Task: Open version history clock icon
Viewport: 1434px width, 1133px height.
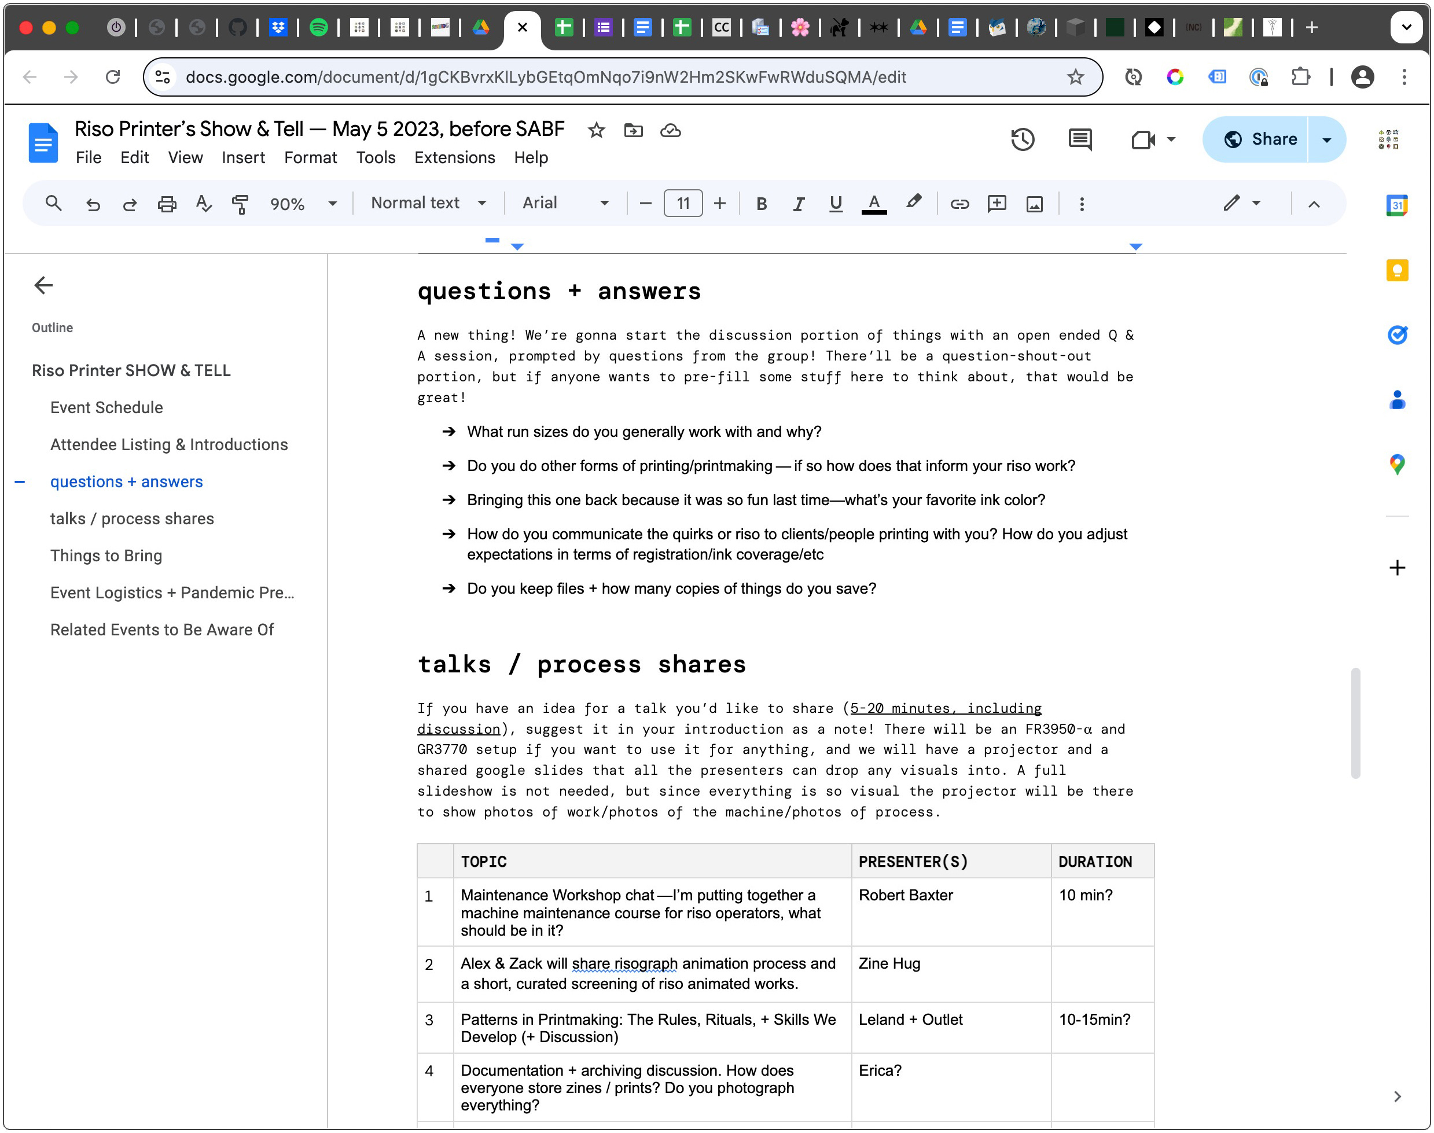Action: coord(1022,139)
